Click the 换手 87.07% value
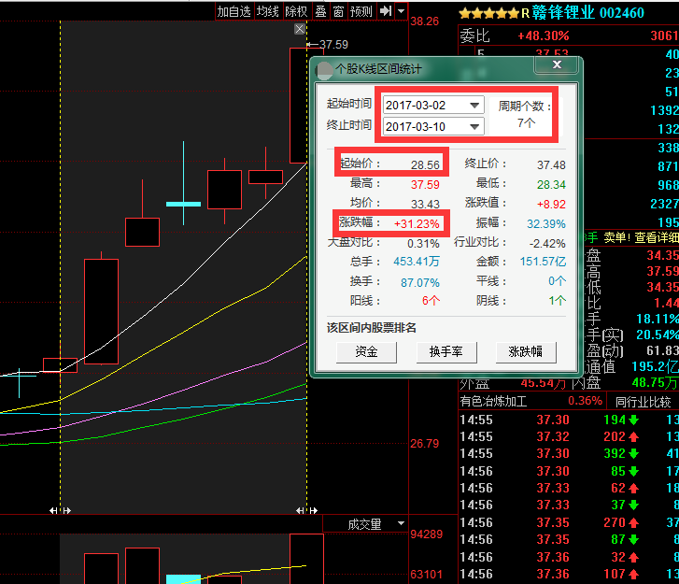The height and width of the screenshot is (584, 679). pos(420,283)
